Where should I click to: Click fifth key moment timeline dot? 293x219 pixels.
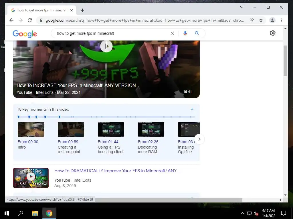point(60,117)
